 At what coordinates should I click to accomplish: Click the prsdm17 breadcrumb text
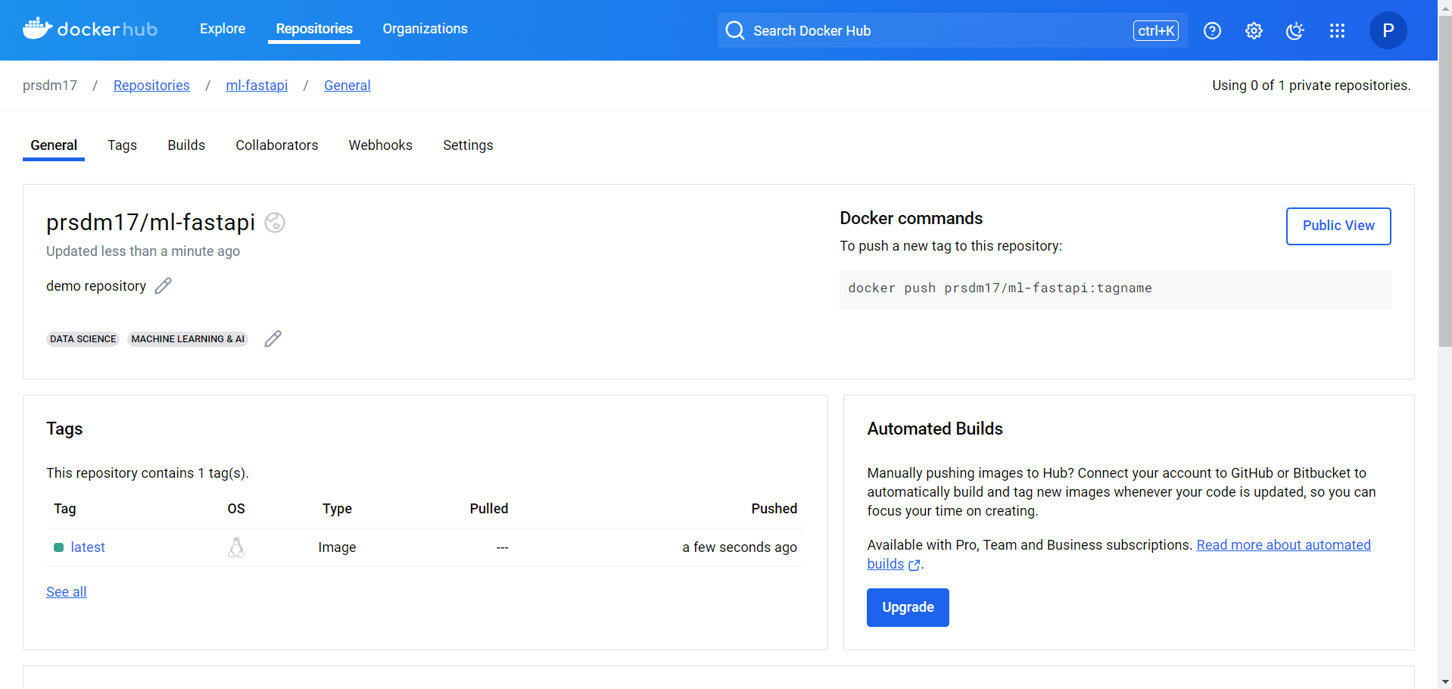click(x=50, y=86)
